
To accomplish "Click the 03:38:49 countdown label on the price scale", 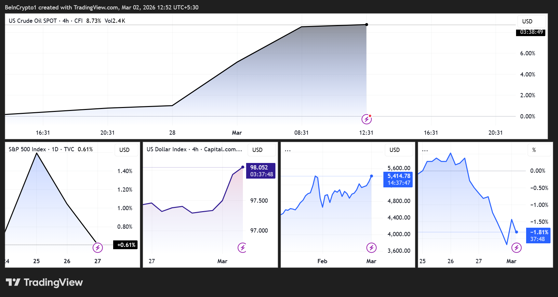I will coord(531,32).
